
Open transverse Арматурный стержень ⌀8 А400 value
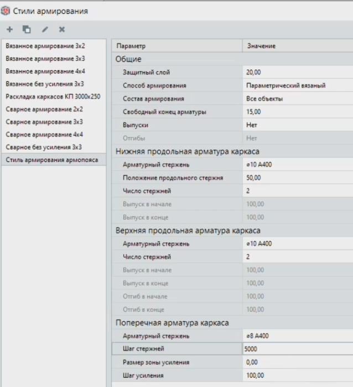click(x=298, y=336)
